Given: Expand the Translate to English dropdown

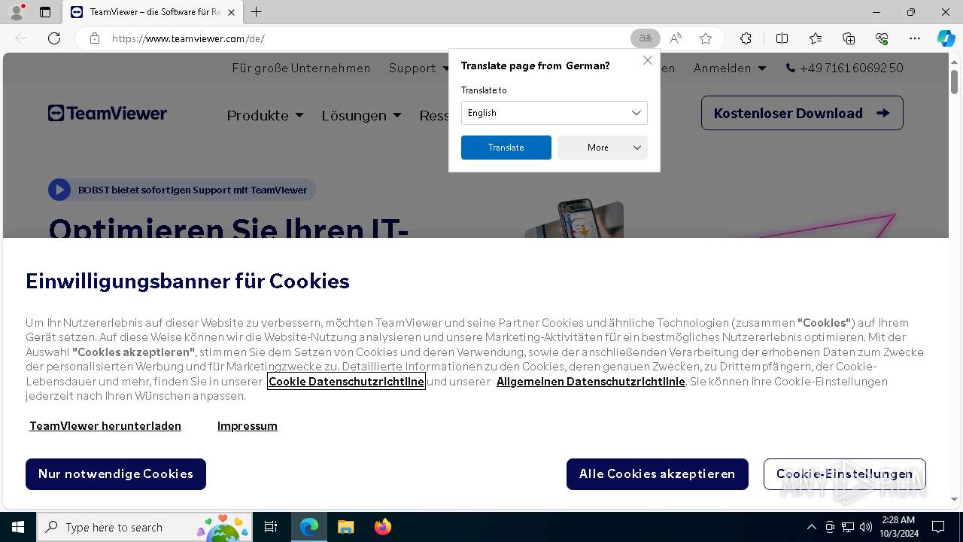Looking at the screenshot, I should pyautogui.click(x=554, y=113).
